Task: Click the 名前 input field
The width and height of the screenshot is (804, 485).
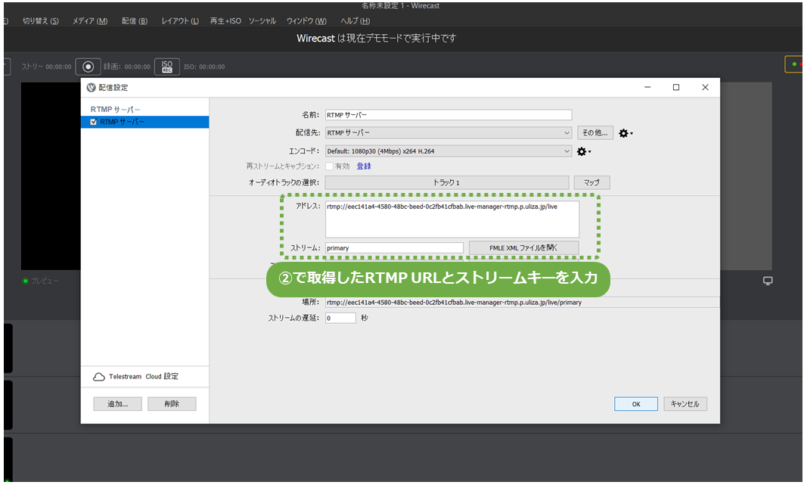Action: 449,115
